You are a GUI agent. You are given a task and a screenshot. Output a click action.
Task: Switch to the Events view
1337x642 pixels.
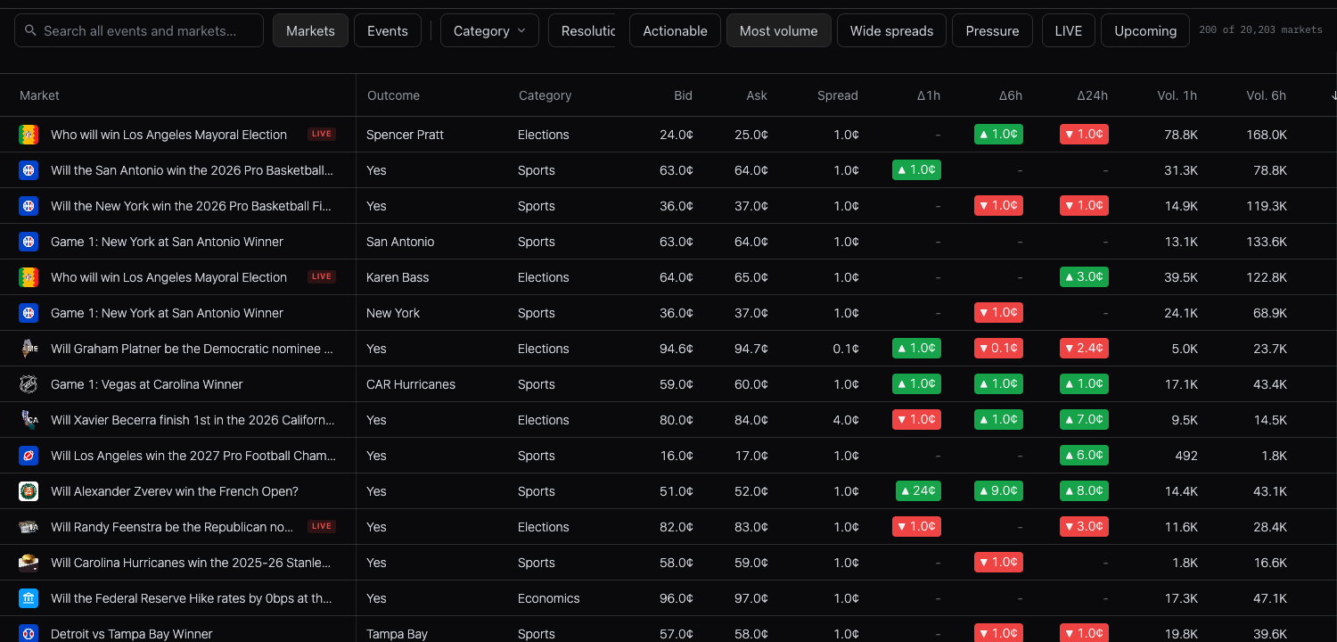[x=388, y=30]
